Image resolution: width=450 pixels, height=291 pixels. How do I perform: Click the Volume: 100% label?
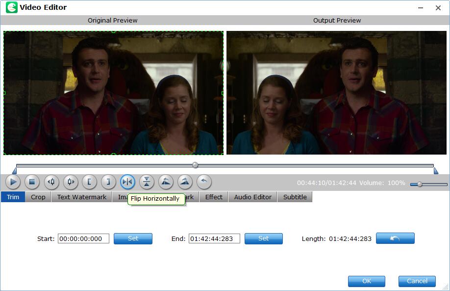coord(382,183)
